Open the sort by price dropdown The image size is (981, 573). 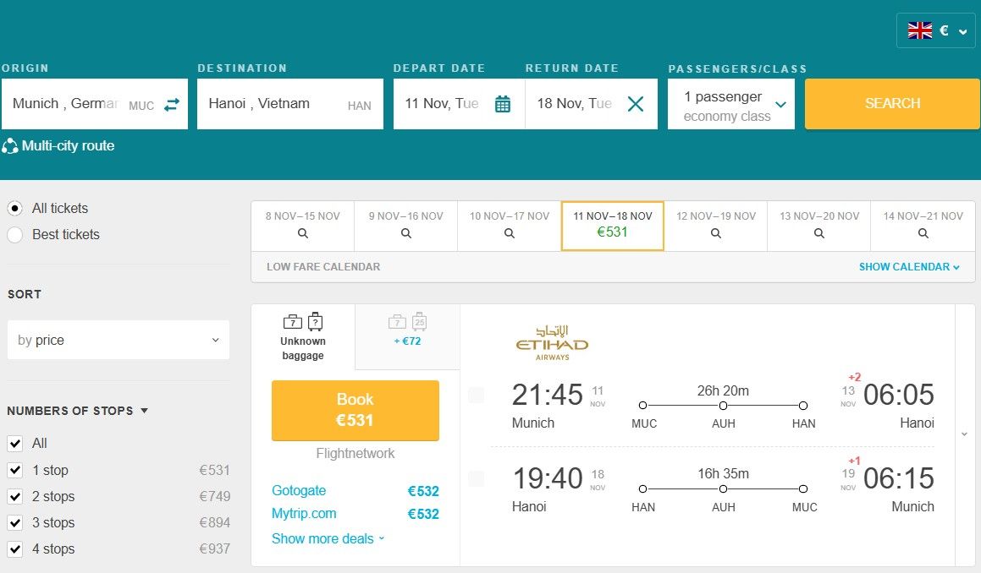click(118, 340)
